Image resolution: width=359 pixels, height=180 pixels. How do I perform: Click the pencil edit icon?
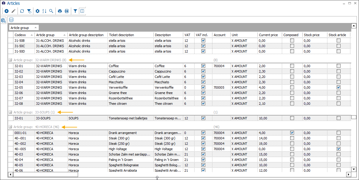tap(13, 11)
